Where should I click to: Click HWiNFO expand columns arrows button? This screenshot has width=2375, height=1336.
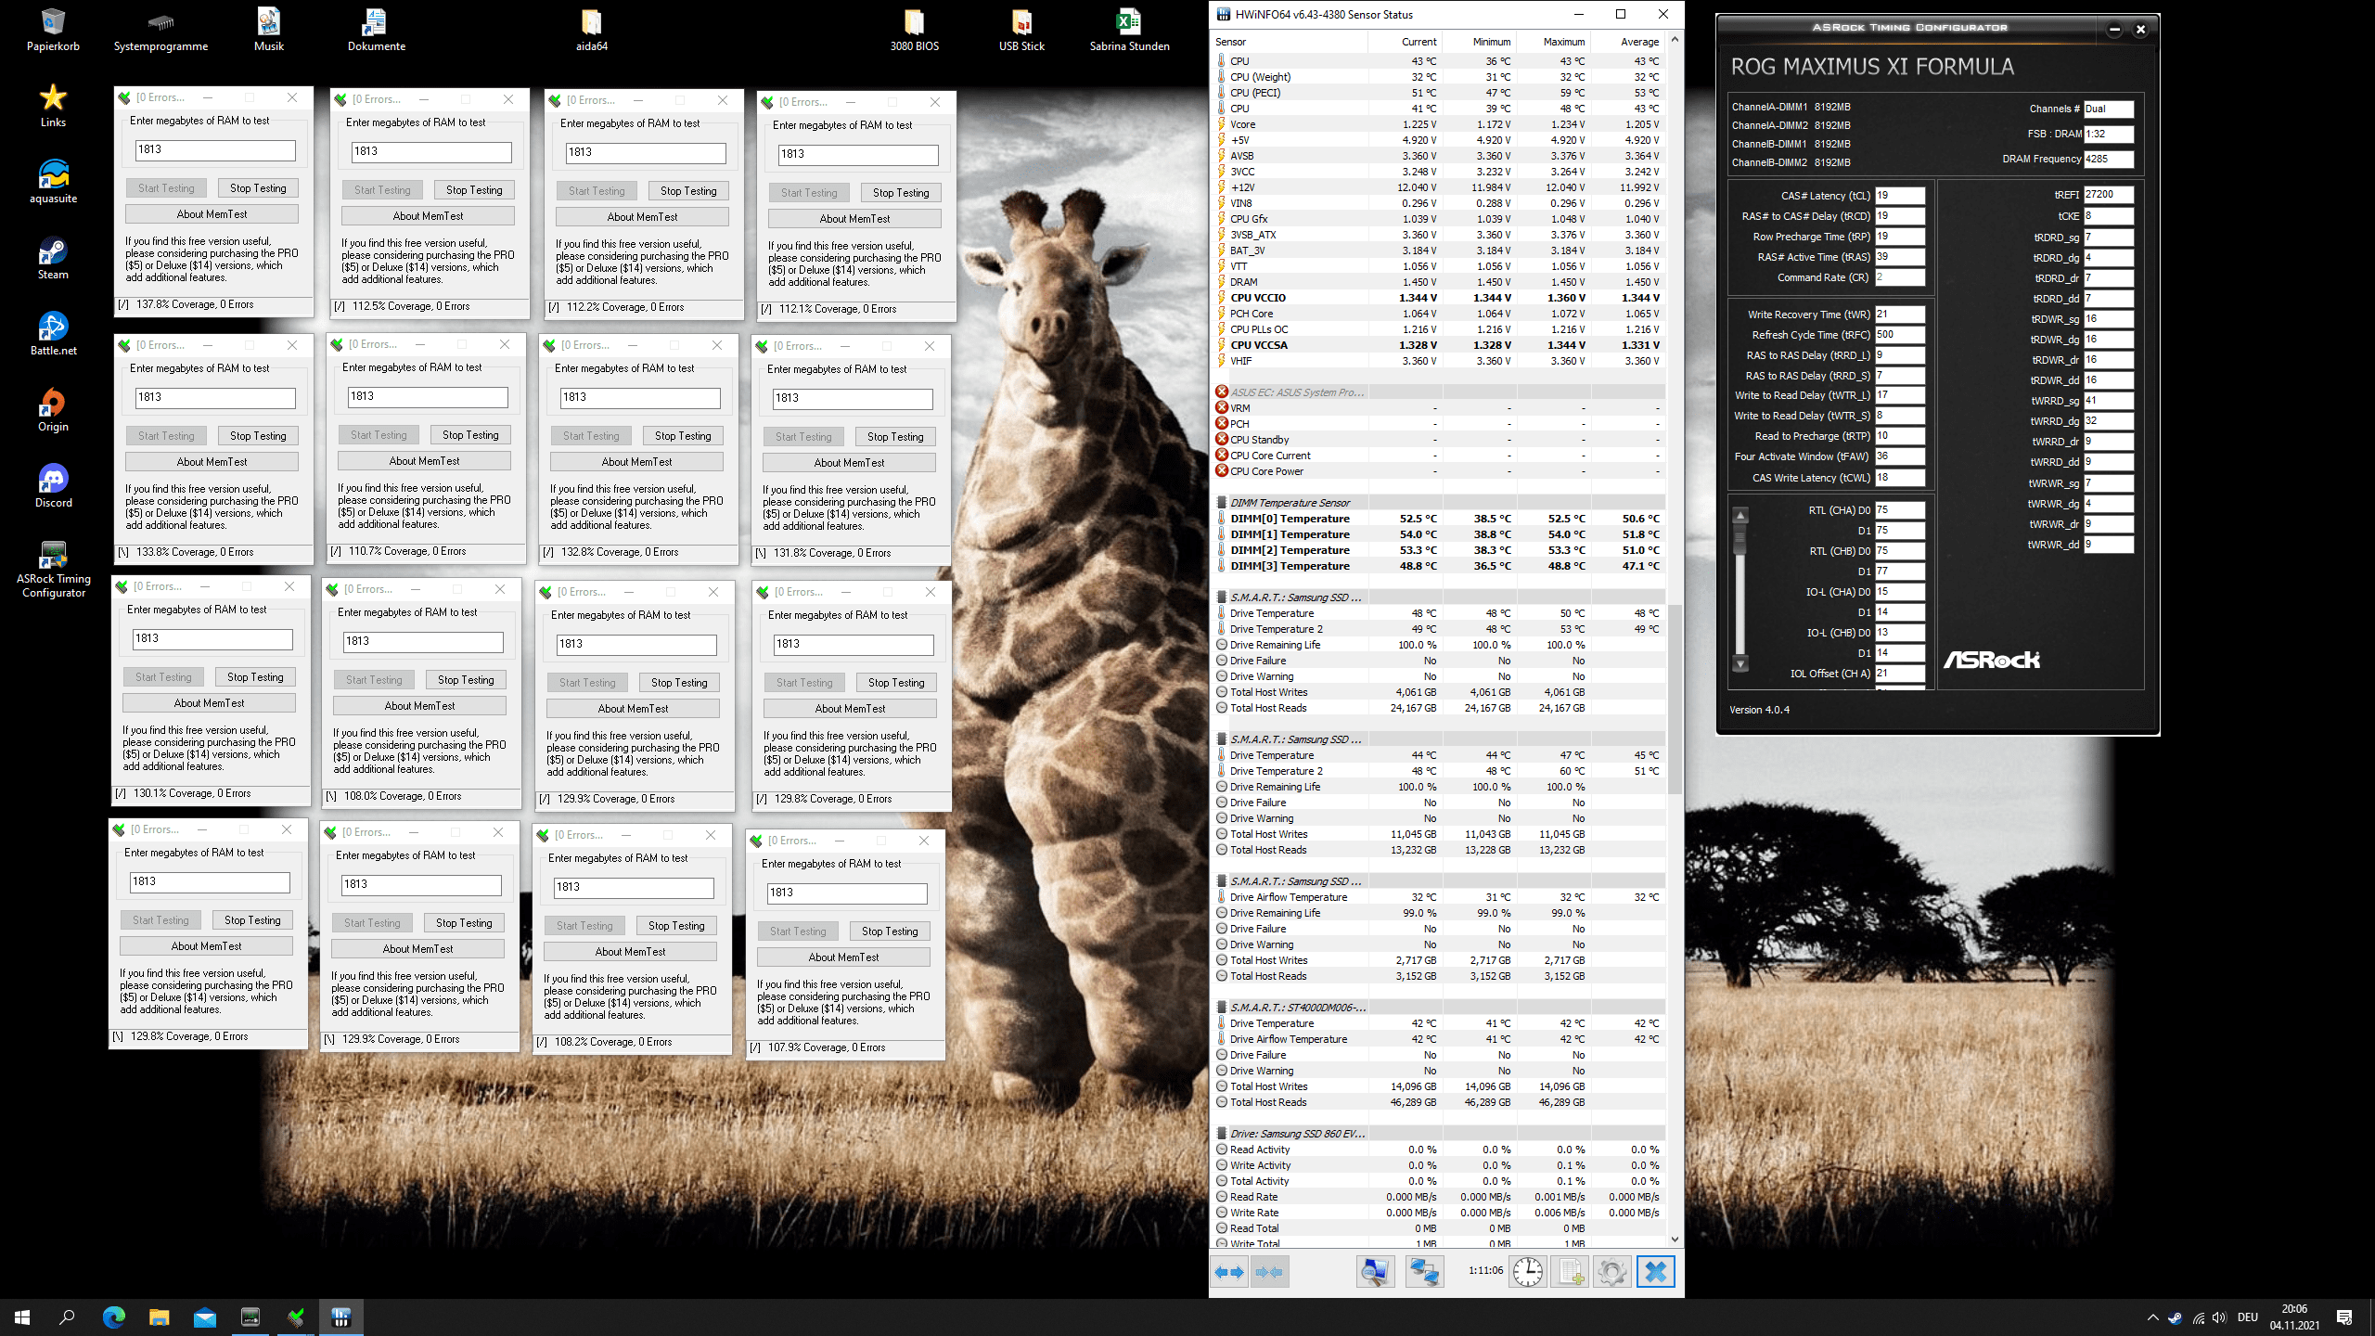point(1229,1272)
